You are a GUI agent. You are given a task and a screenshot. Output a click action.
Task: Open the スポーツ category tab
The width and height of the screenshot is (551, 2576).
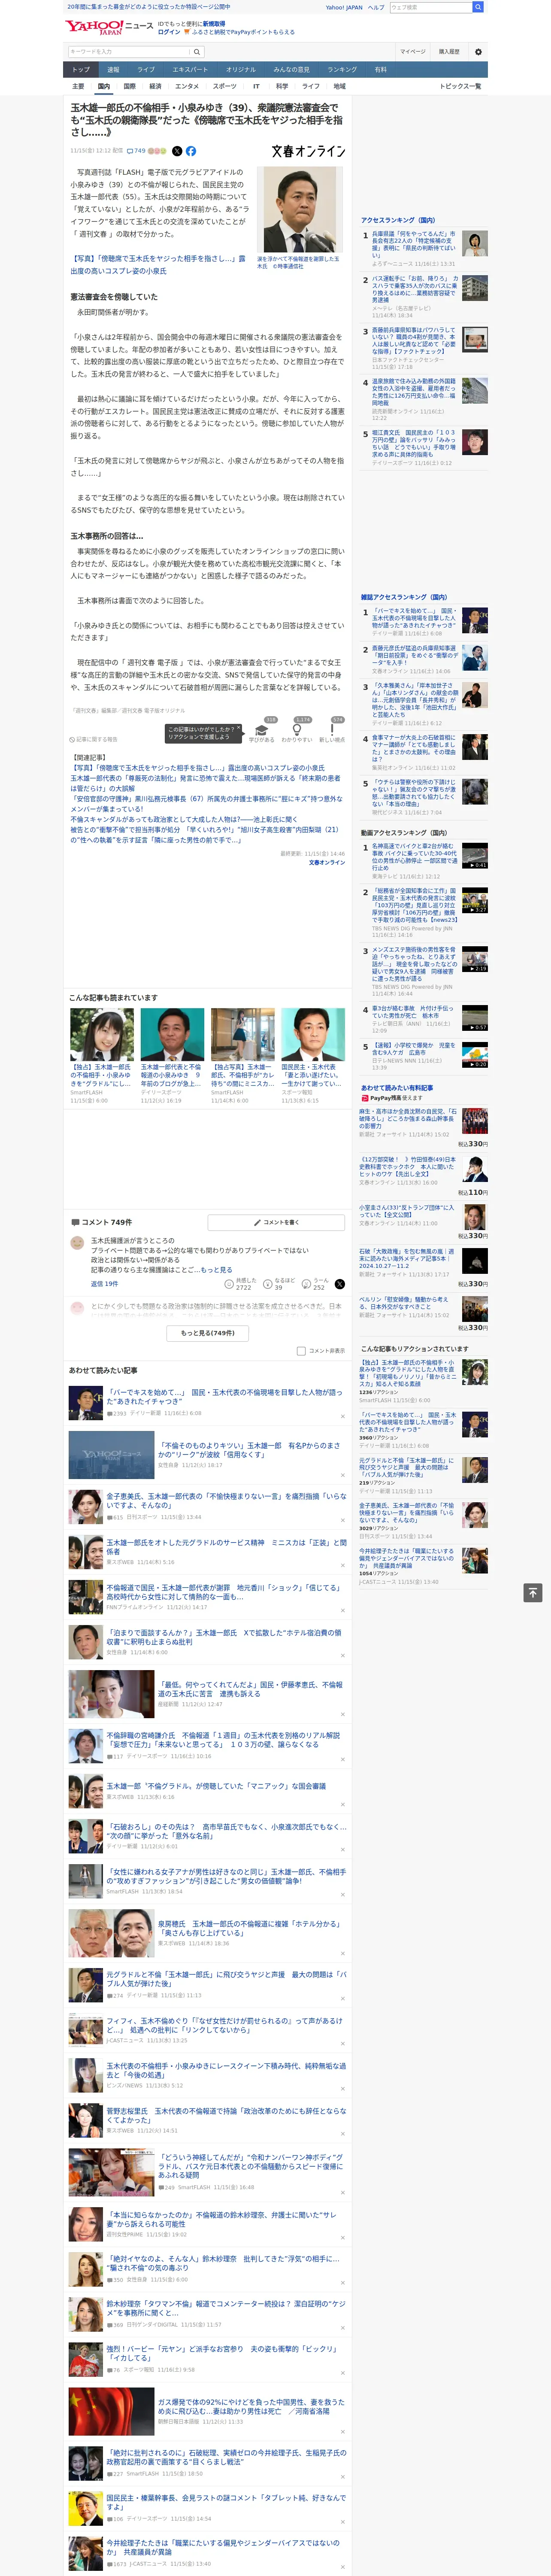tap(225, 86)
